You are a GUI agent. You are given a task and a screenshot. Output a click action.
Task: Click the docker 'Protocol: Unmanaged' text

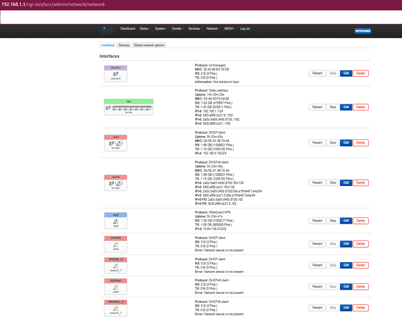[210, 65]
